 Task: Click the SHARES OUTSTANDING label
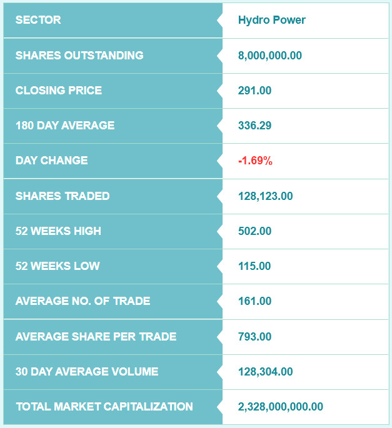pyautogui.click(x=79, y=56)
